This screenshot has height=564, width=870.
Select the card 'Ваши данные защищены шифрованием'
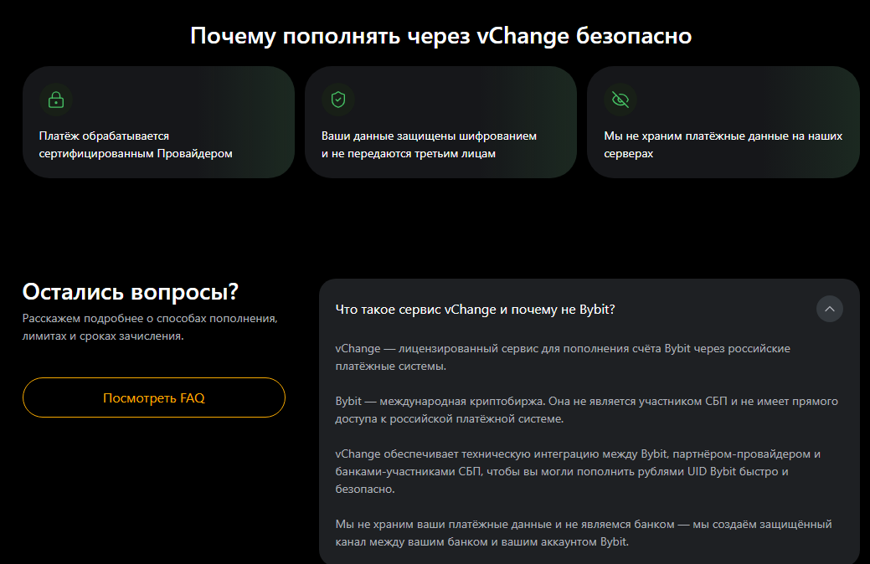(440, 122)
